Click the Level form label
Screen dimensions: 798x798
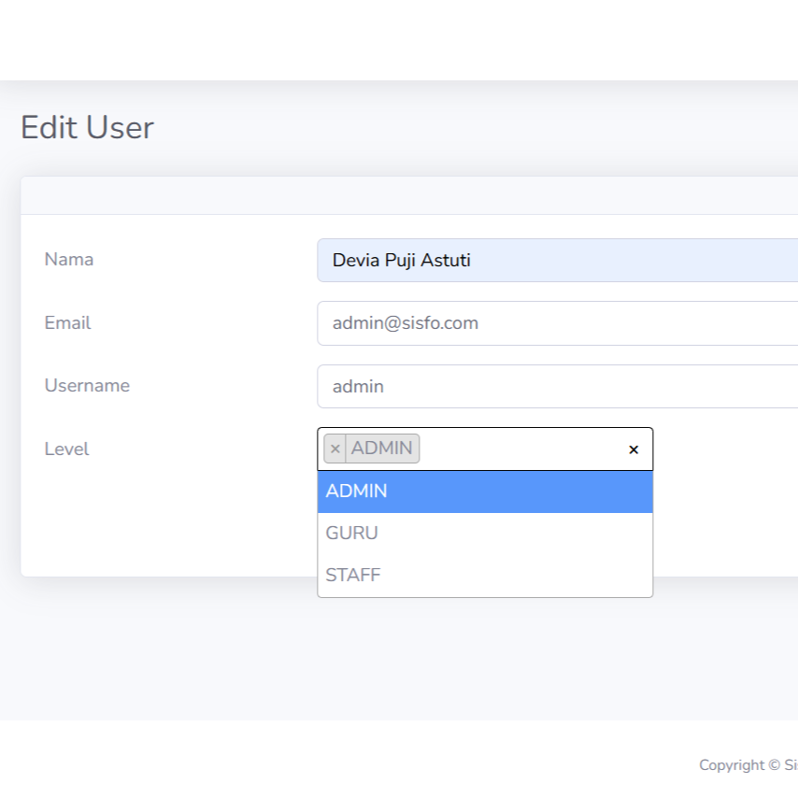click(x=66, y=449)
